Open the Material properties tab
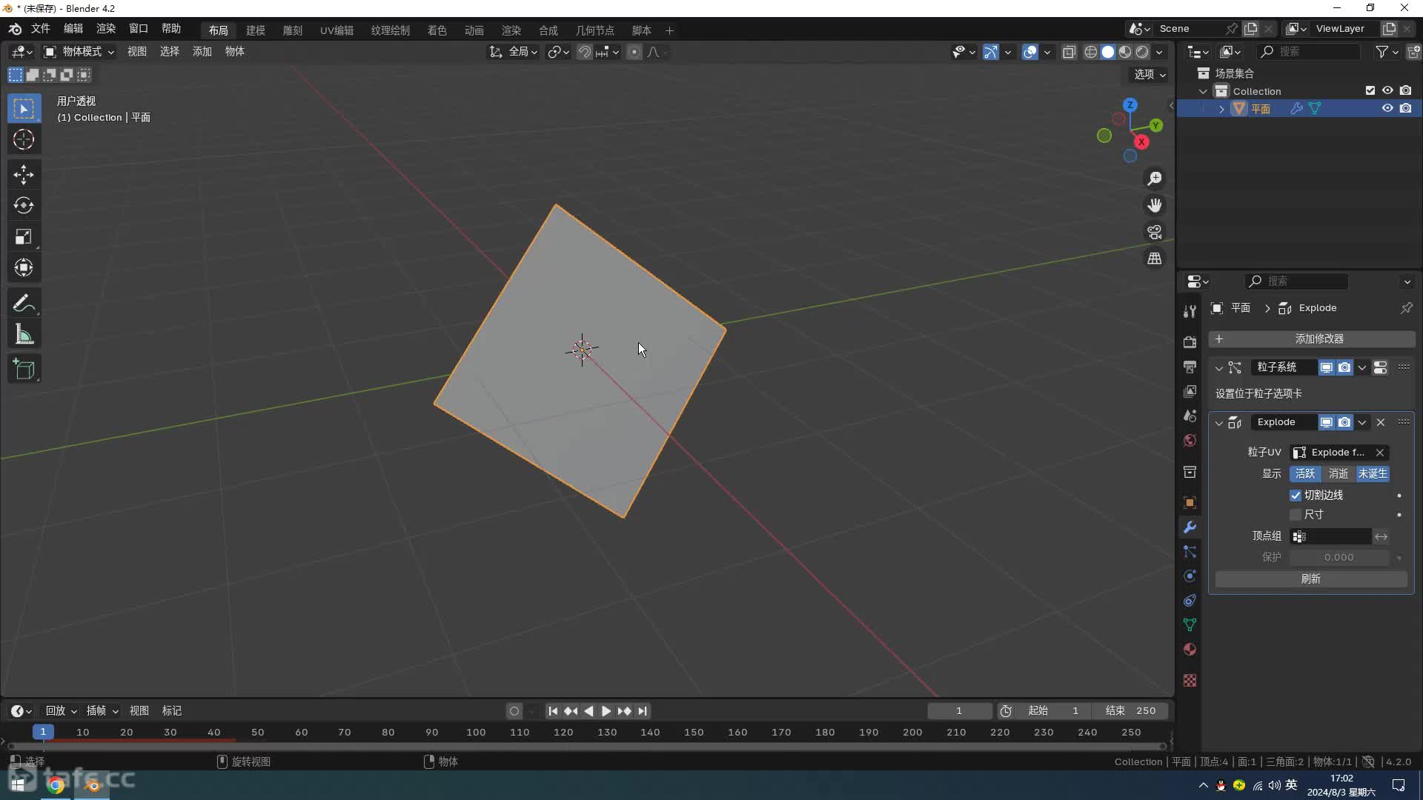The height and width of the screenshot is (800, 1423). tap(1190, 650)
